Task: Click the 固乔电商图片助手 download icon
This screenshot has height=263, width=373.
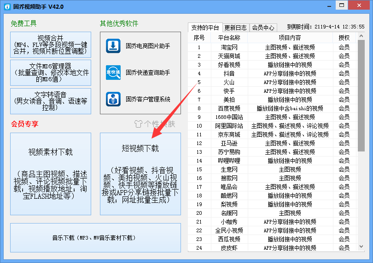Action: pyautogui.click(x=113, y=46)
